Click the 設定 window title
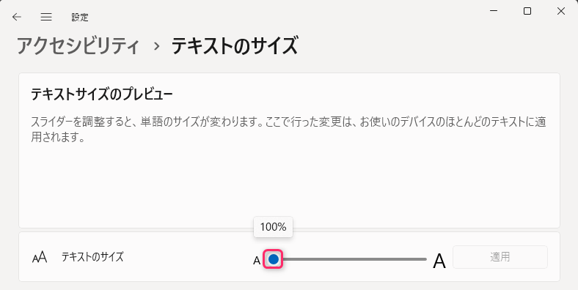Image resolution: width=578 pixels, height=290 pixels. click(80, 18)
